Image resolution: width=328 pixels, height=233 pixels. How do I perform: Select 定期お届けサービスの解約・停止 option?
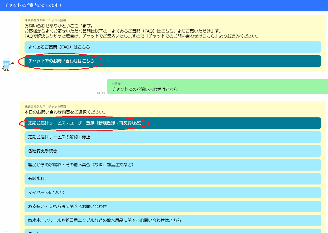coord(173,137)
